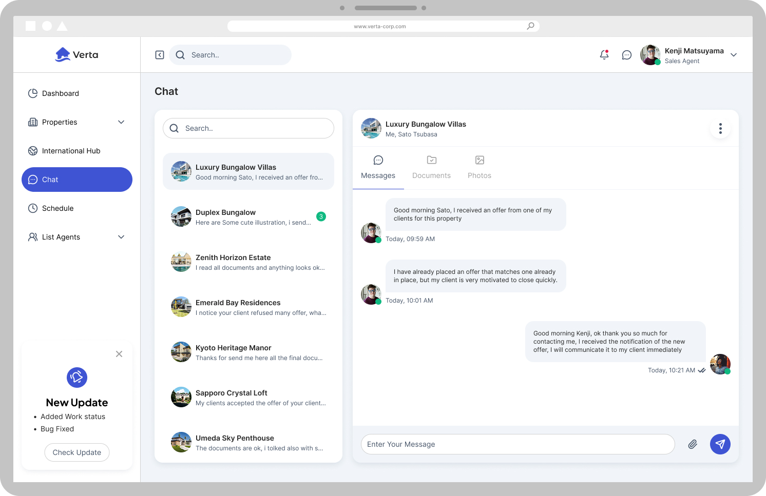Click the magnifier icon in header search
The image size is (766, 496).
180,55
